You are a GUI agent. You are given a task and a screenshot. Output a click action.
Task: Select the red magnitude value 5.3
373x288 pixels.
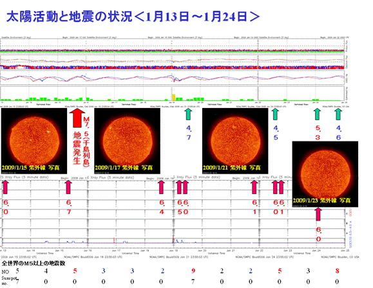[x=318, y=132]
